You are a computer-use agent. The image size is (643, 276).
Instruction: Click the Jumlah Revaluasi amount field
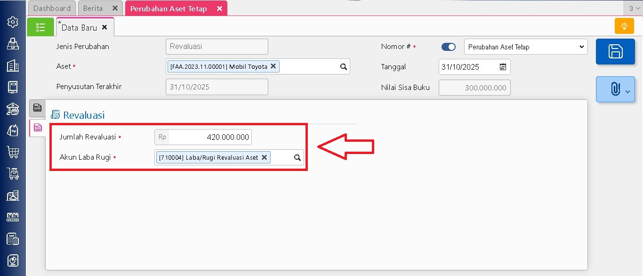tap(209, 137)
